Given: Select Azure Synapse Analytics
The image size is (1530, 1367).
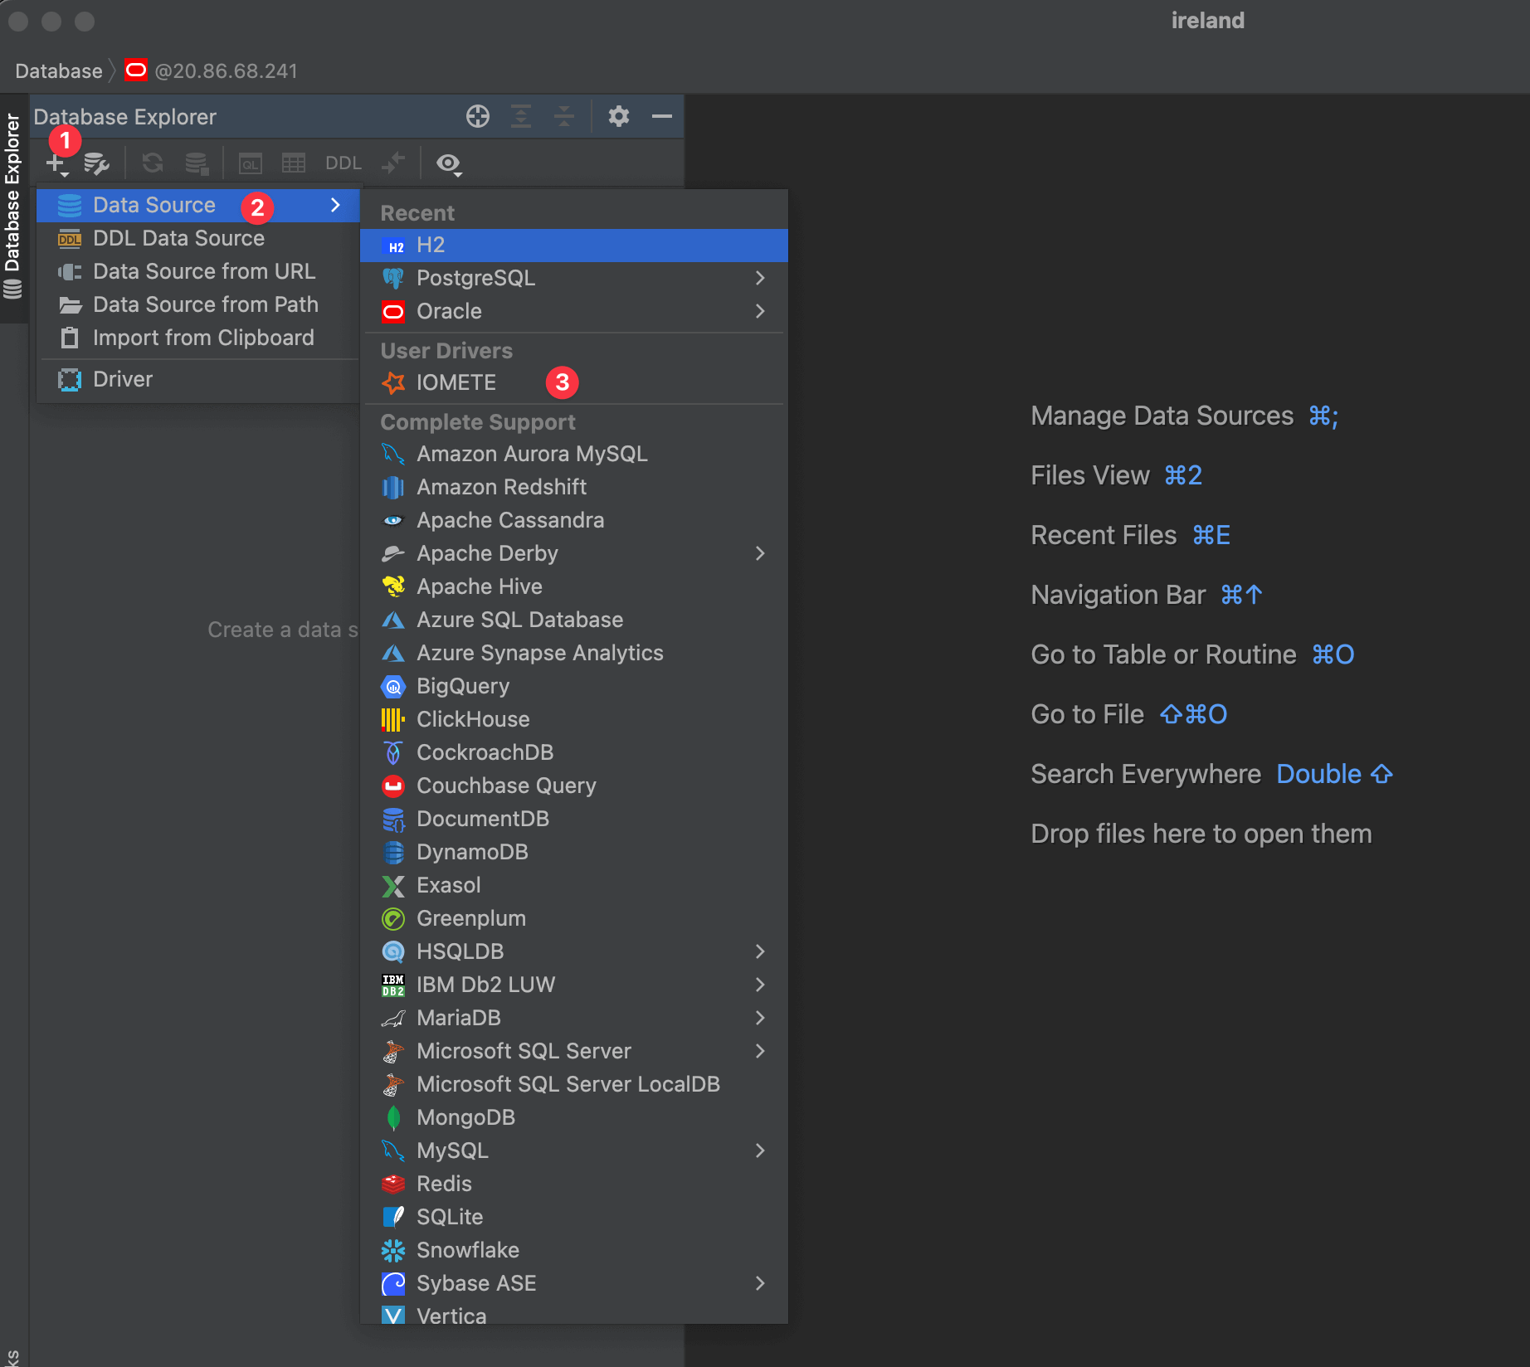Looking at the screenshot, I should [x=574, y=653].
